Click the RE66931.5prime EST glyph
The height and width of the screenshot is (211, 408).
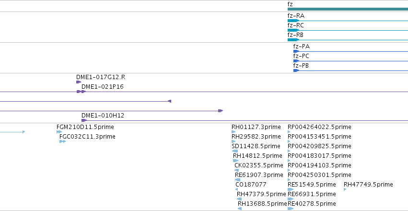291,199
